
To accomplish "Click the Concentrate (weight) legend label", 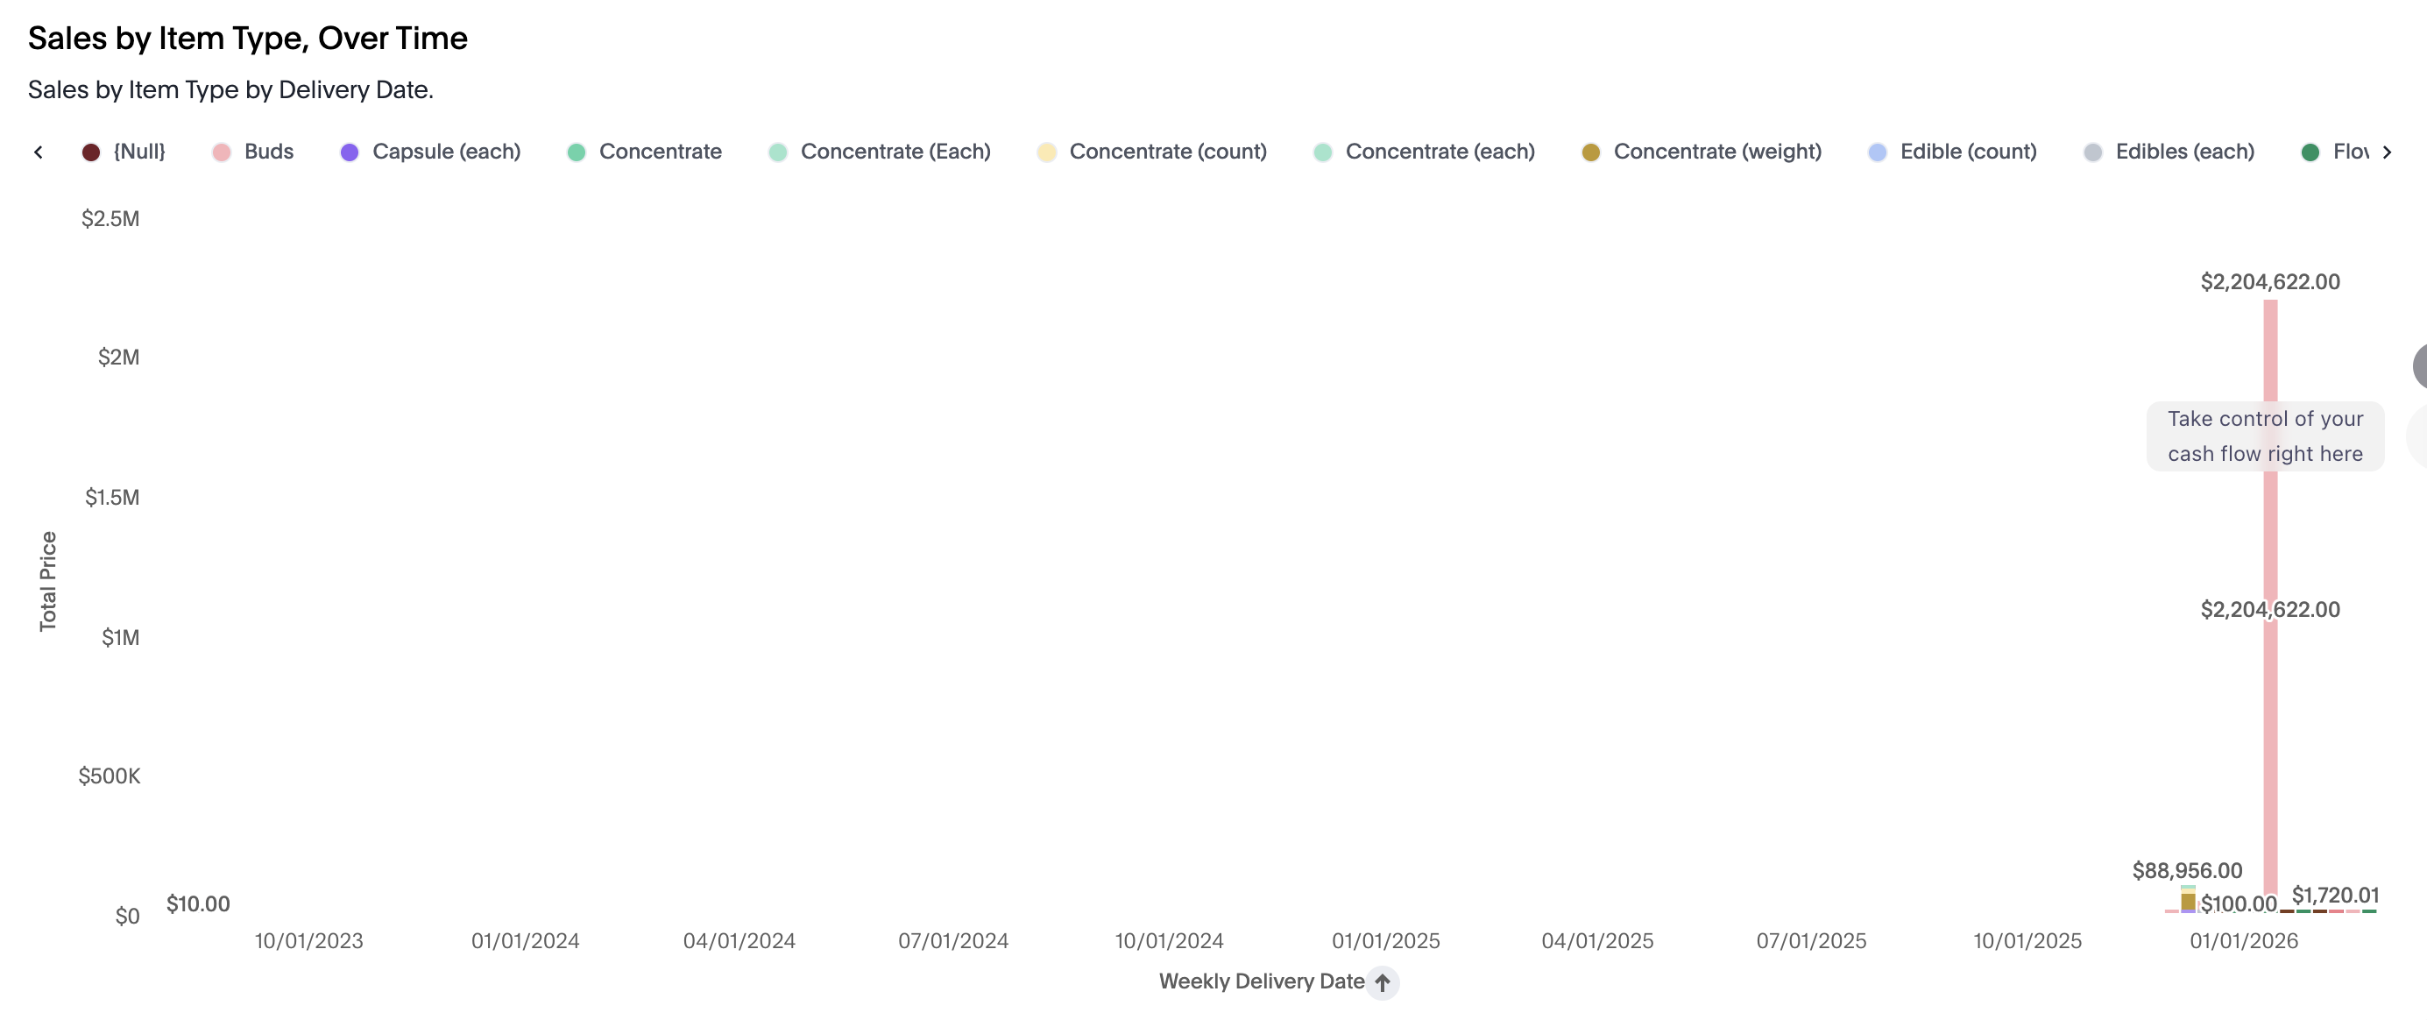I will [x=1716, y=152].
